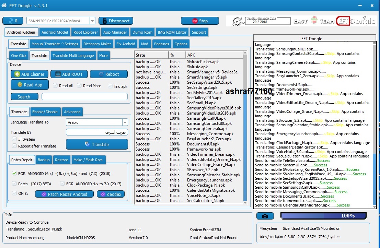Open the Root Explorer tab
The width and height of the screenshot is (380, 248).
pos(85,32)
